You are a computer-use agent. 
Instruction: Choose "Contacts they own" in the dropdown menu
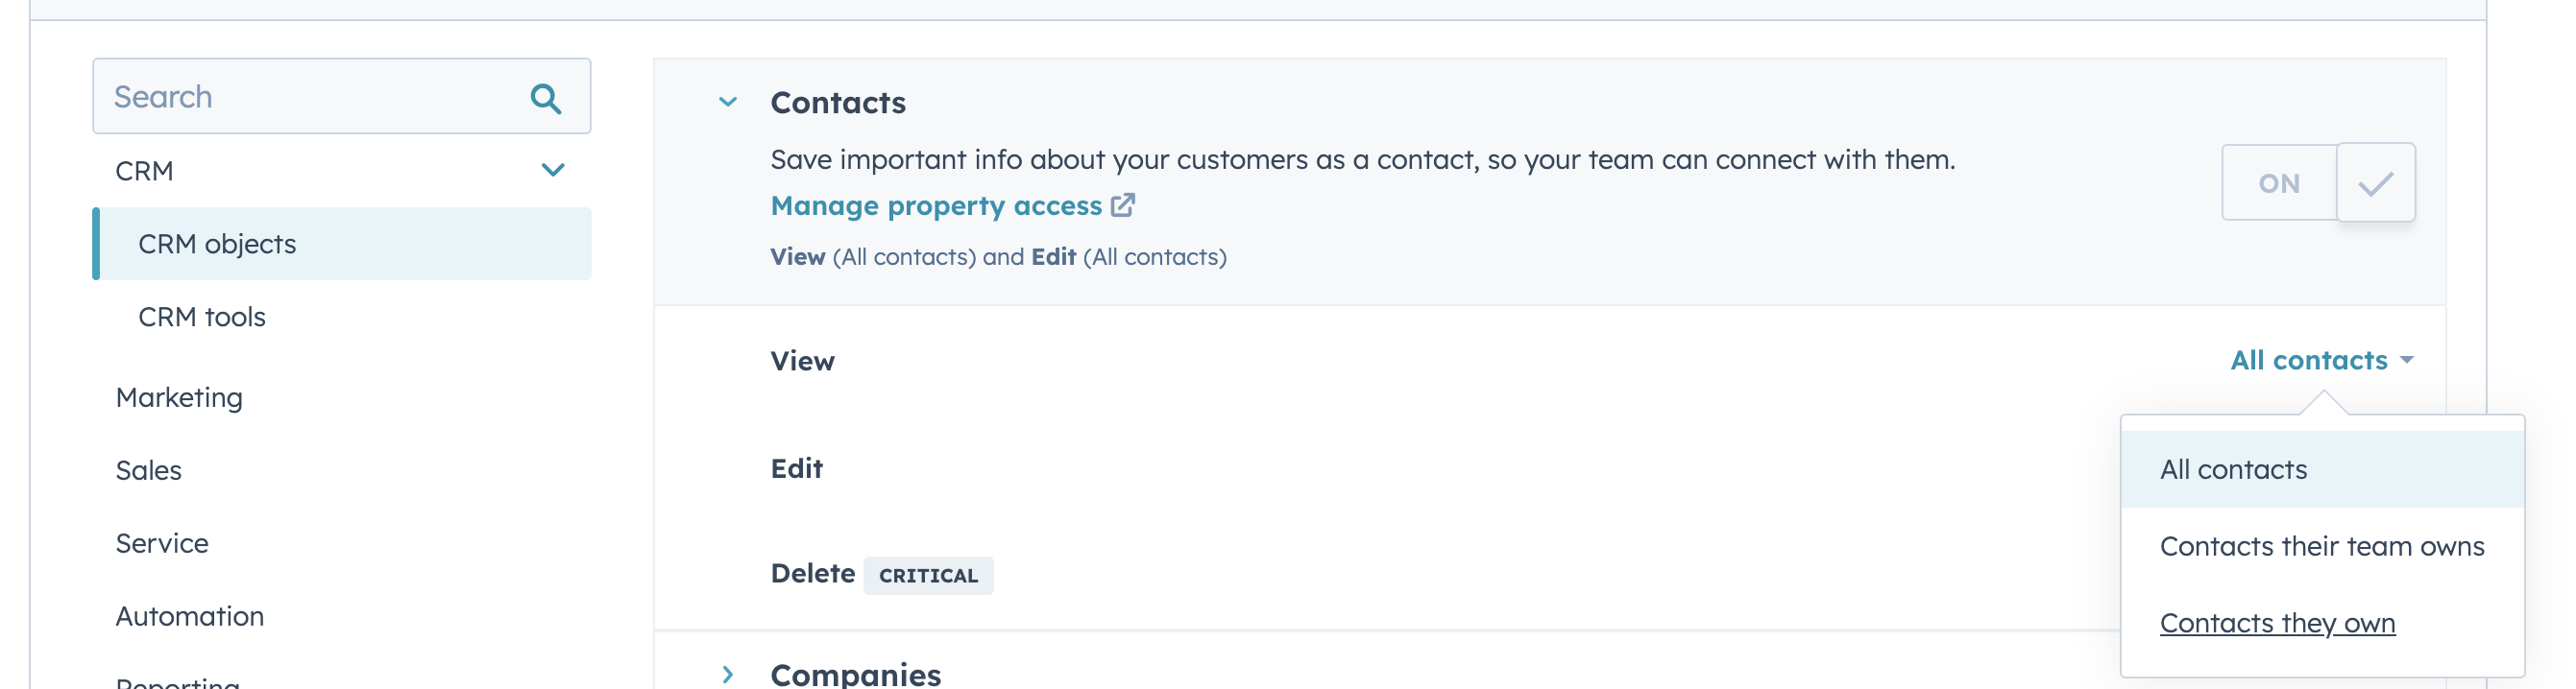[x=2277, y=622]
